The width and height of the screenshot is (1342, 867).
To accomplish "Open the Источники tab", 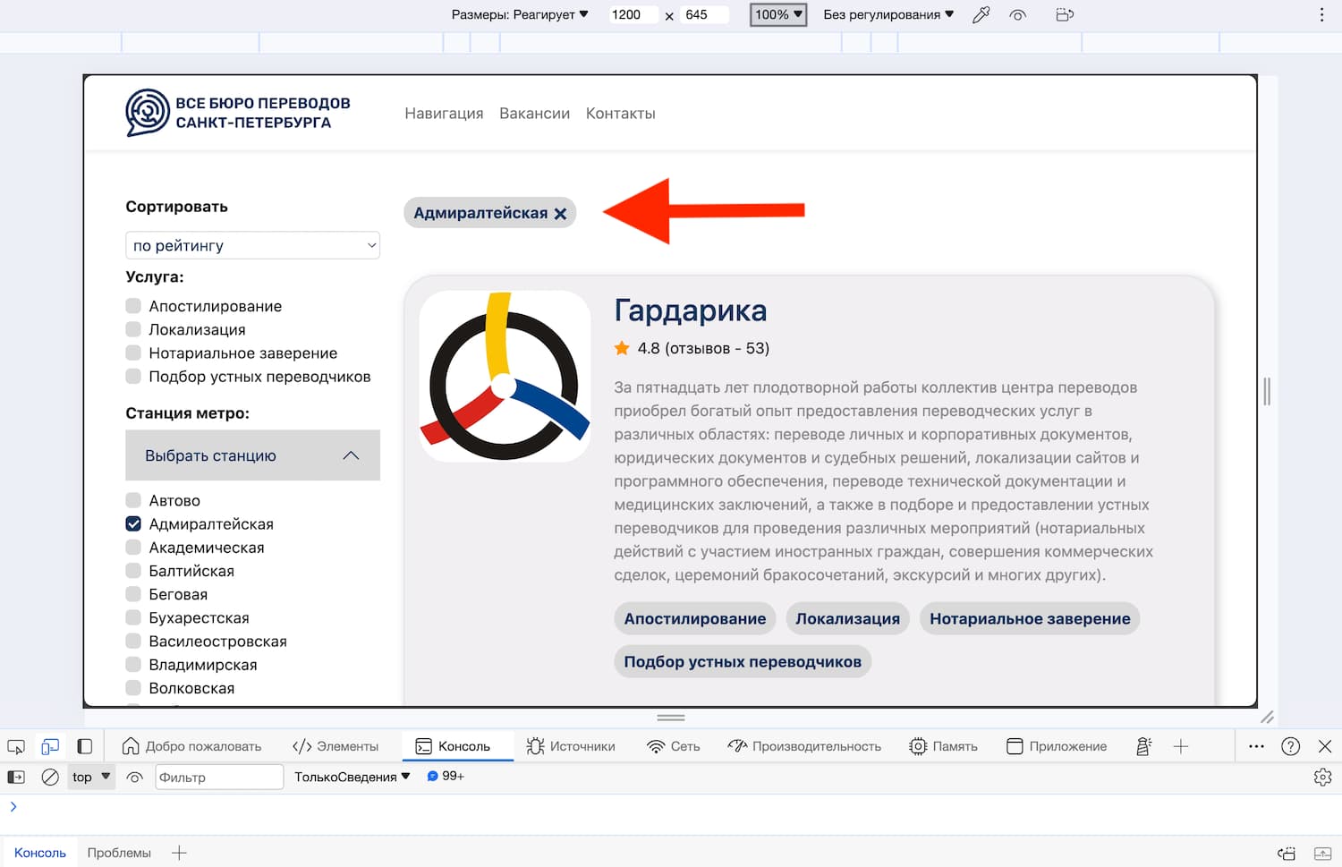I will pyautogui.click(x=571, y=746).
